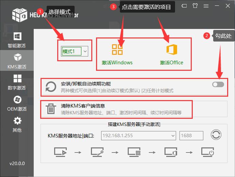Image resolution: width=235 pixels, height=177 pixels.
Task: Switch to the 数字激活 sidebar tab
Action: pos(17,82)
